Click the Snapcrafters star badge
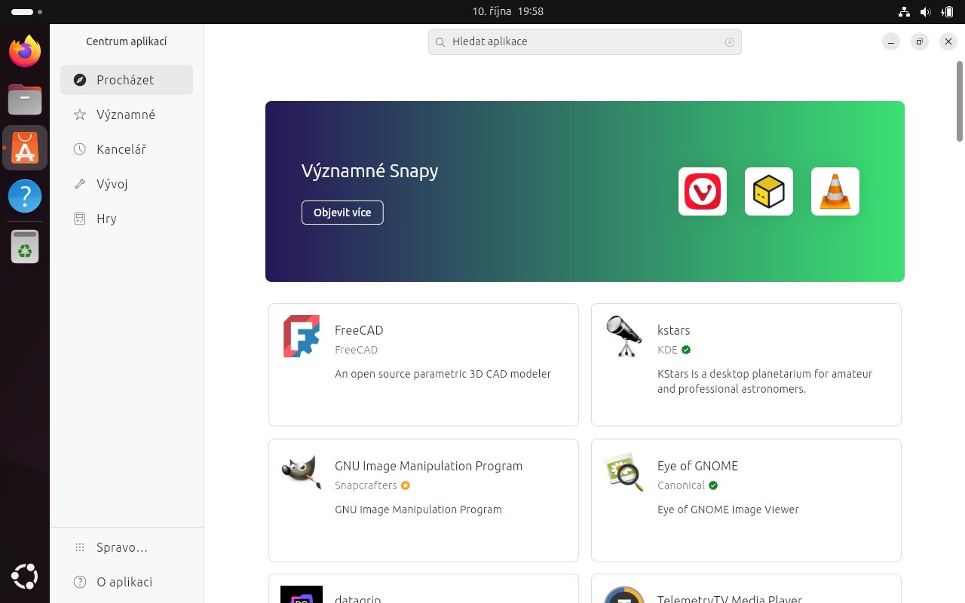This screenshot has width=965, height=603. coord(406,485)
